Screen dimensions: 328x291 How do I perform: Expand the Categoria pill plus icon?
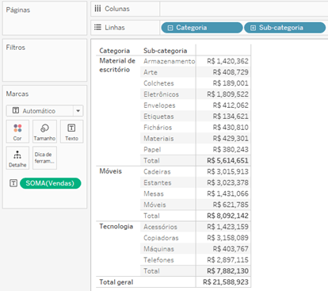(170, 28)
